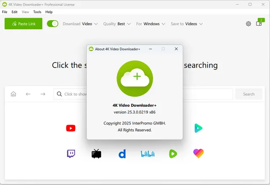Image resolution: width=270 pixels, height=185 pixels.
Task: Open the Rumble green play icon
Action: coord(173,153)
